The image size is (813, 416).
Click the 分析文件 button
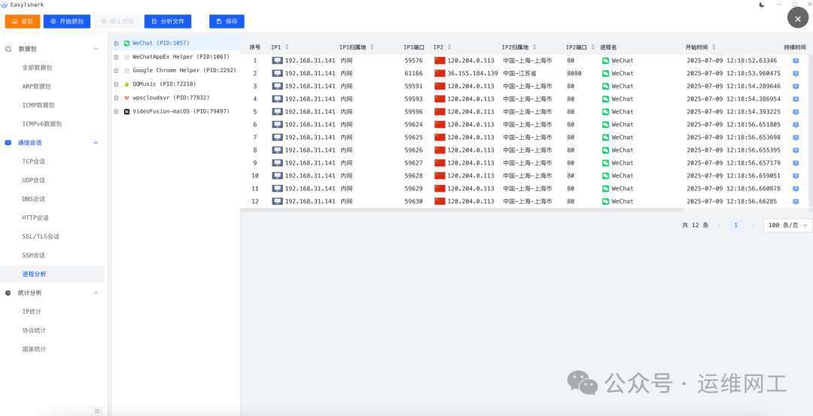point(168,22)
